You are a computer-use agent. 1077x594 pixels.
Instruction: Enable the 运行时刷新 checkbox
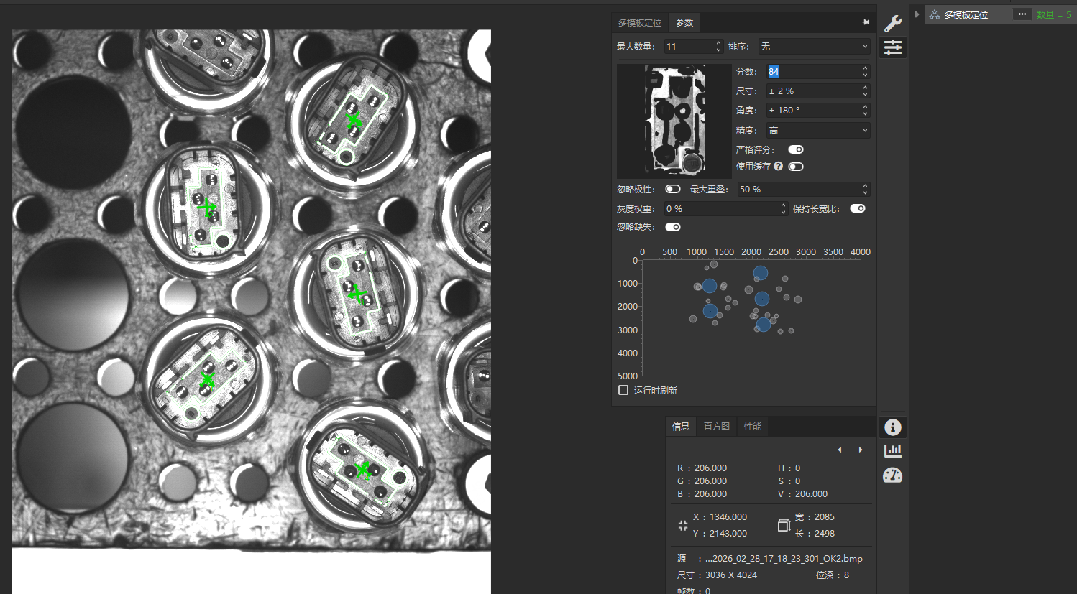click(x=623, y=390)
